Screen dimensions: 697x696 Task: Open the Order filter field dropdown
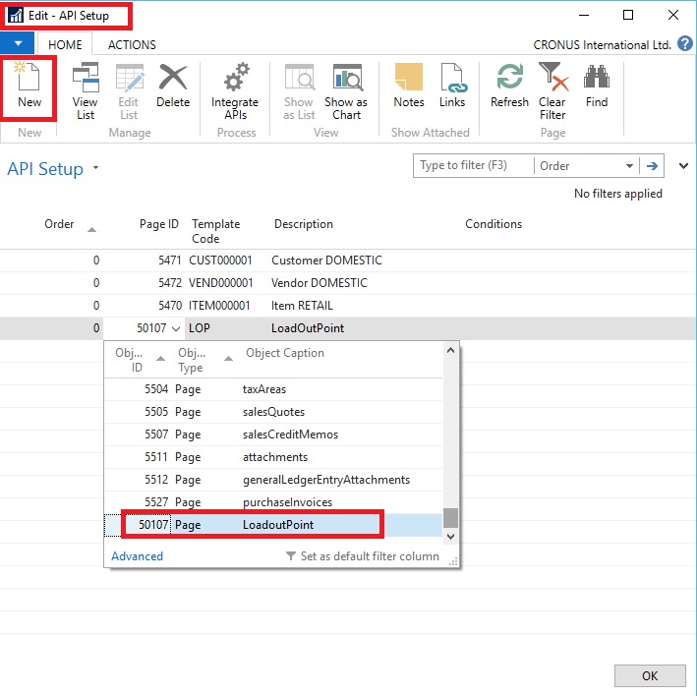629,166
